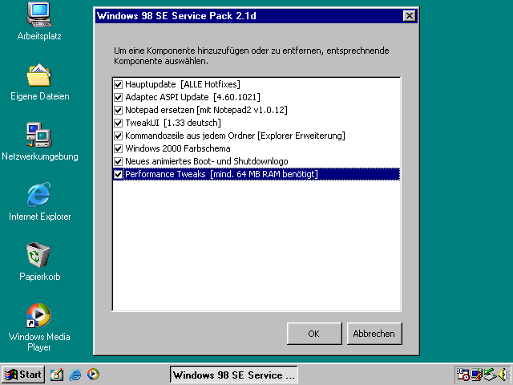Open the Start menu
The width and height of the screenshot is (513, 385).
(x=23, y=375)
